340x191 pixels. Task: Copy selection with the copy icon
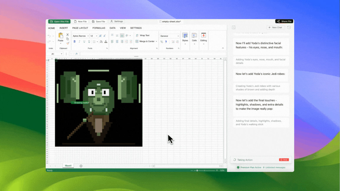pos(67,39)
